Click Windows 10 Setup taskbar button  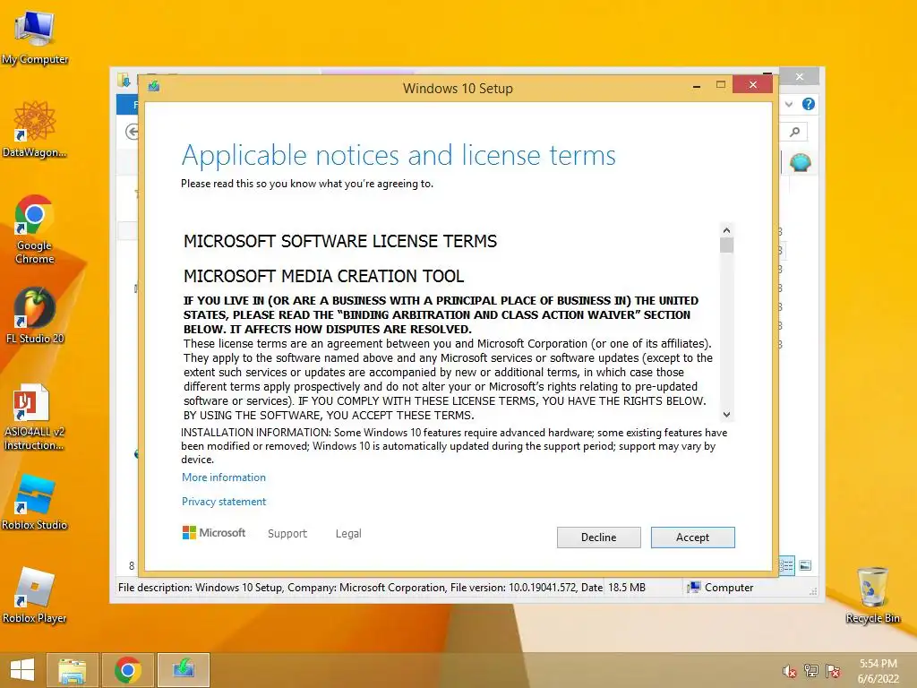coord(184,670)
